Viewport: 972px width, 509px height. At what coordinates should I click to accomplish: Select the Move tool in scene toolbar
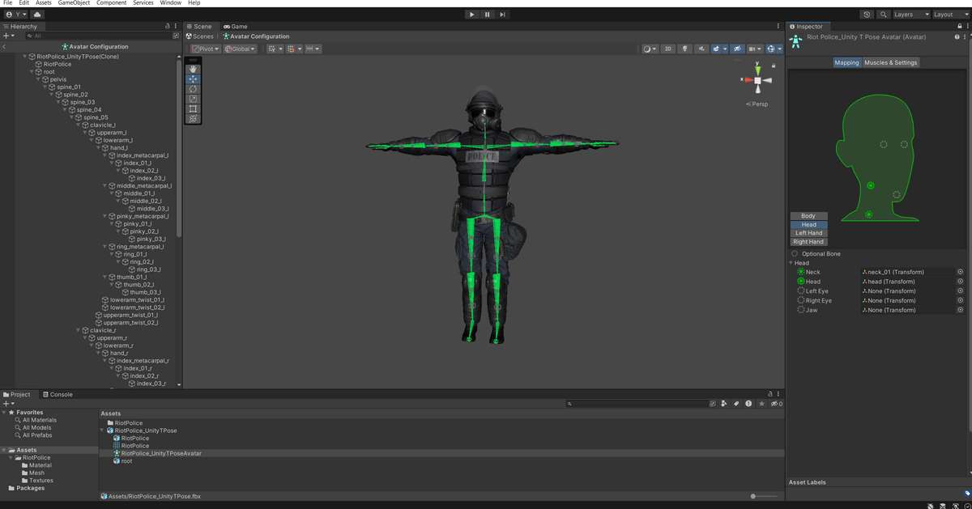pyautogui.click(x=193, y=79)
